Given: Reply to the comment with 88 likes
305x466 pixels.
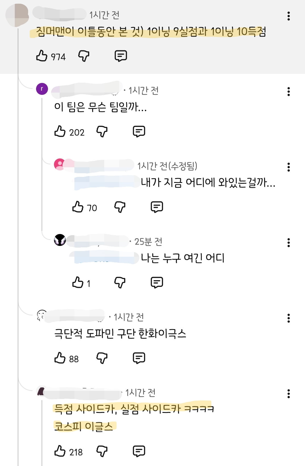Looking at the screenshot, I should pos(139,358).
